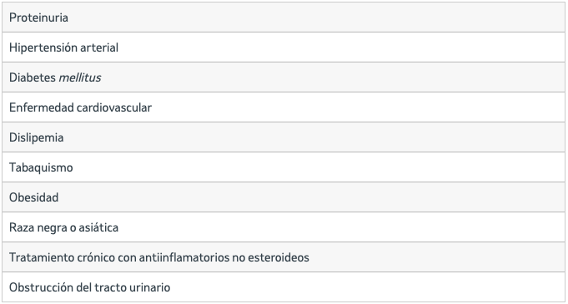Screen dimensions: 568x304
Task: Click the Dislipemia row
Action: click(x=284, y=137)
